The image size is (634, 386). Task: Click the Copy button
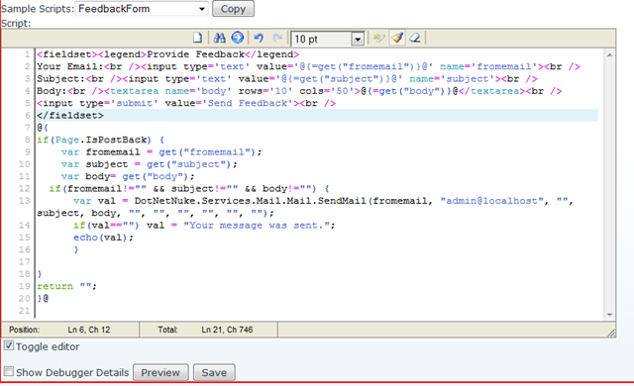pos(233,9)
